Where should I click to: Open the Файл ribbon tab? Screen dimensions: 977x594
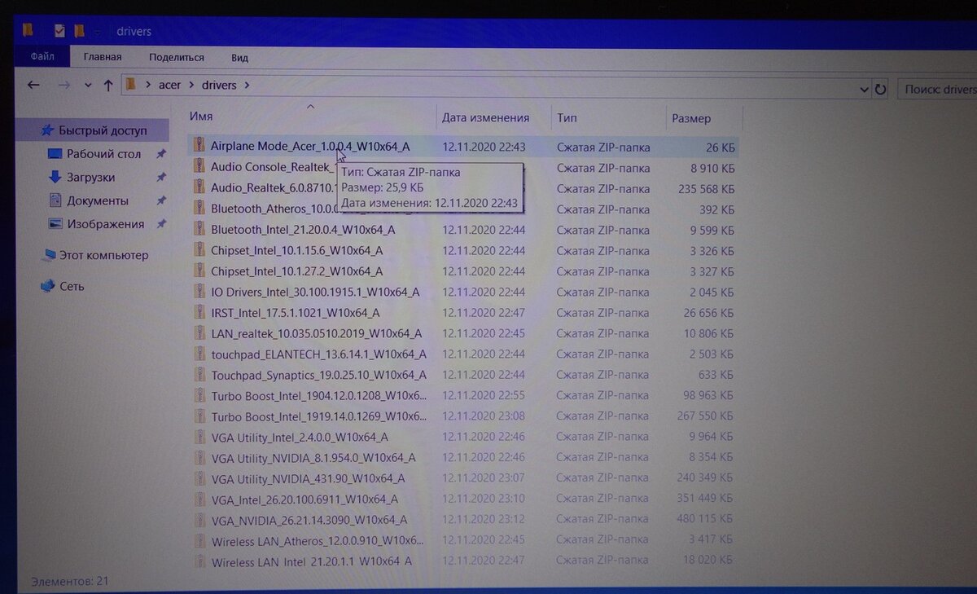[x=42, y=57]
